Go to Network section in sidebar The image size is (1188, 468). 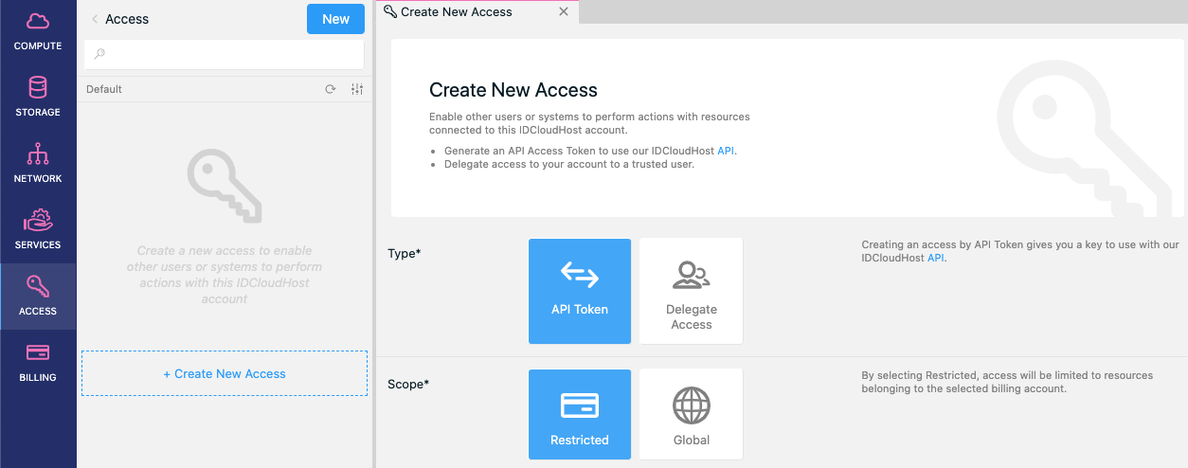pos(38,164)
